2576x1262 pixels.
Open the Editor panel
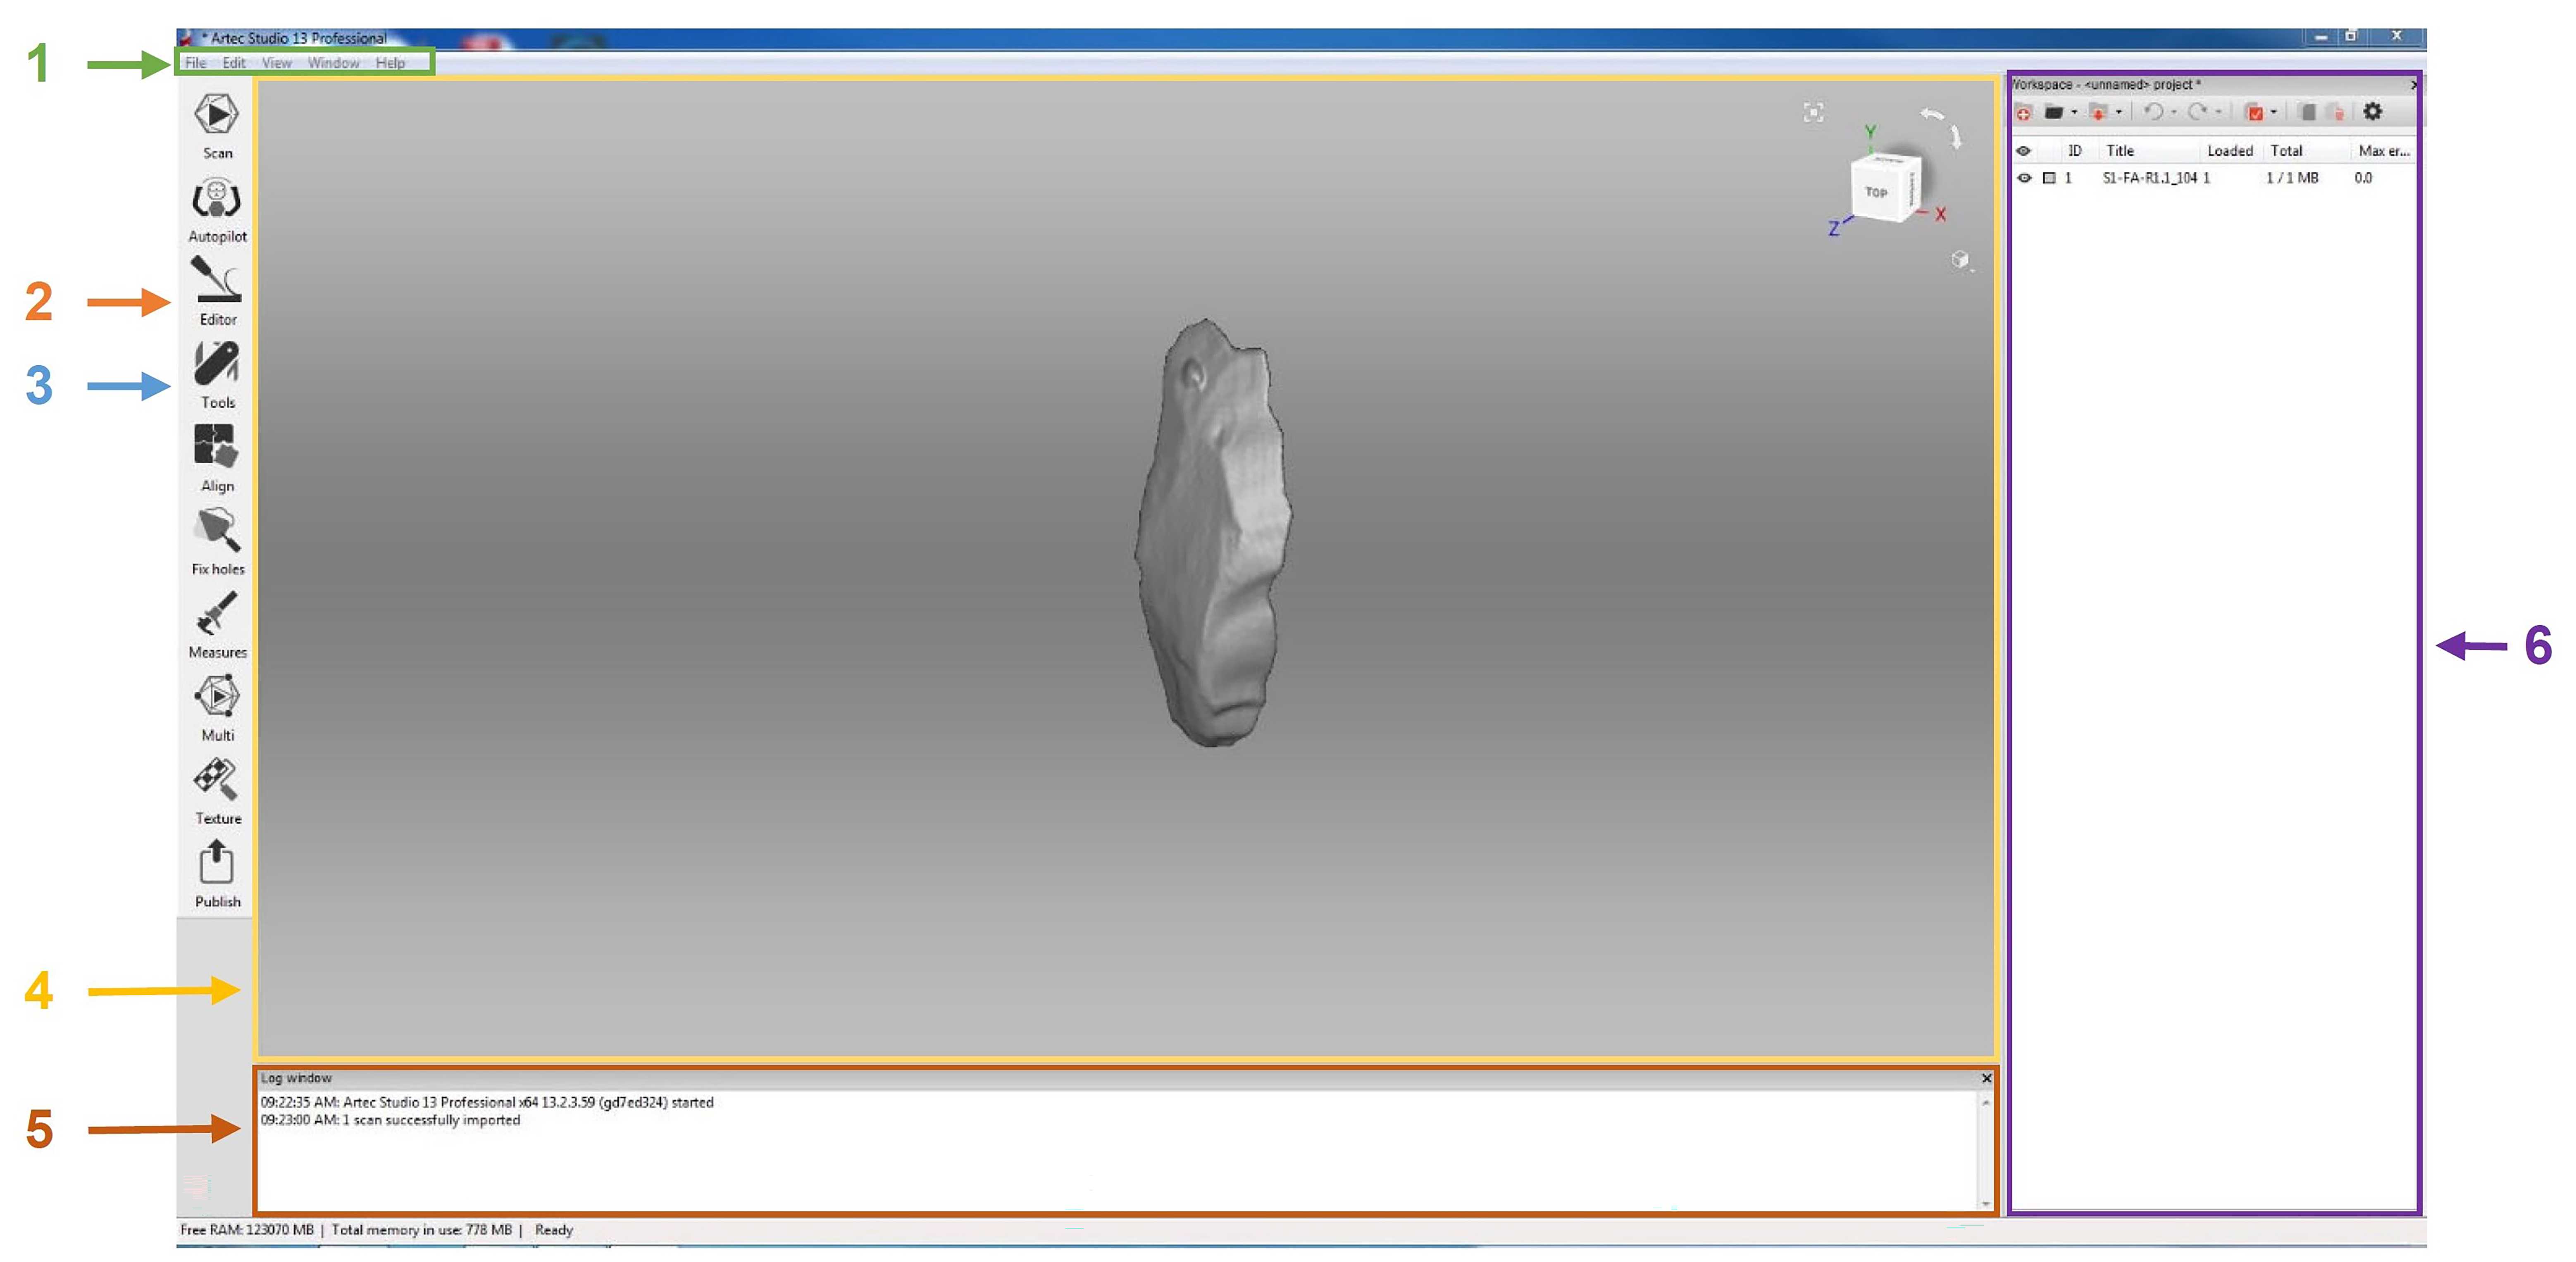(217, 291)
